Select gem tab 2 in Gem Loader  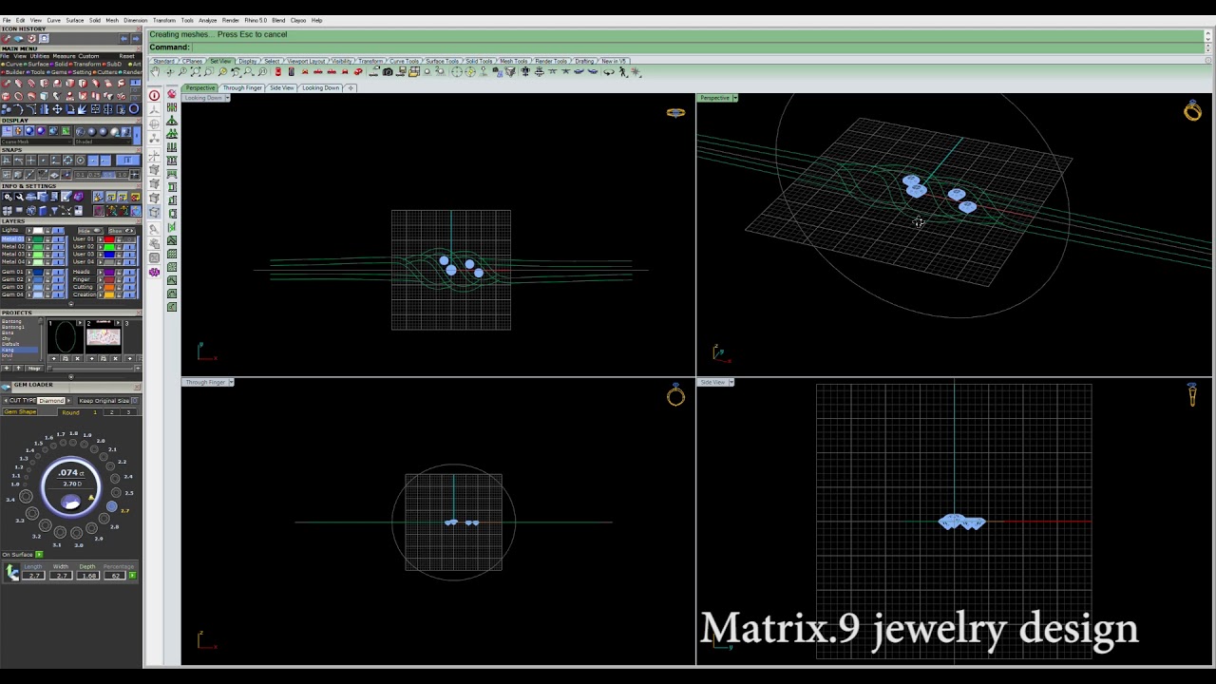(x=111, y=412)
